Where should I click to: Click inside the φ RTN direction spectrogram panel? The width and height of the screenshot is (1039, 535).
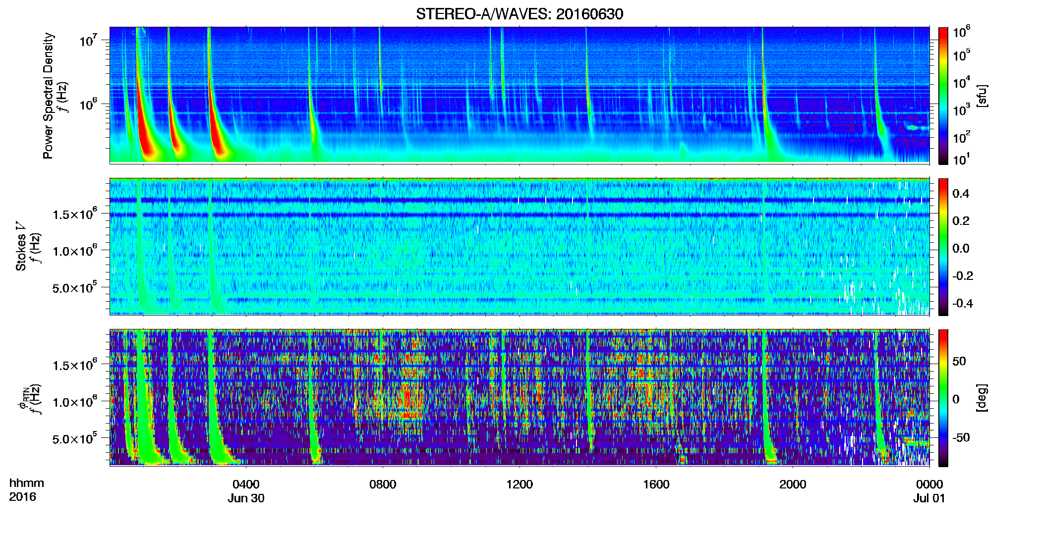[519, 397]
